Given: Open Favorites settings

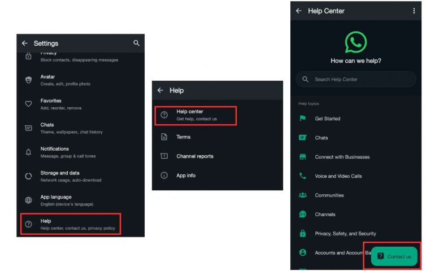Looking at the screenshot, I should 80,104.
